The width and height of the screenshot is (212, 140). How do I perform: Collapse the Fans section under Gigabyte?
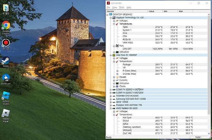[114, 46]
